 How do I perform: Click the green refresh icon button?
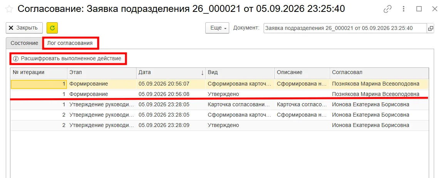(52, 28)
